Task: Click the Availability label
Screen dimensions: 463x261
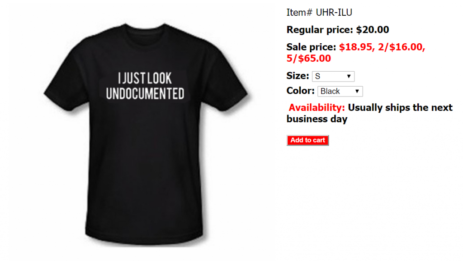Action: point(317,108)
